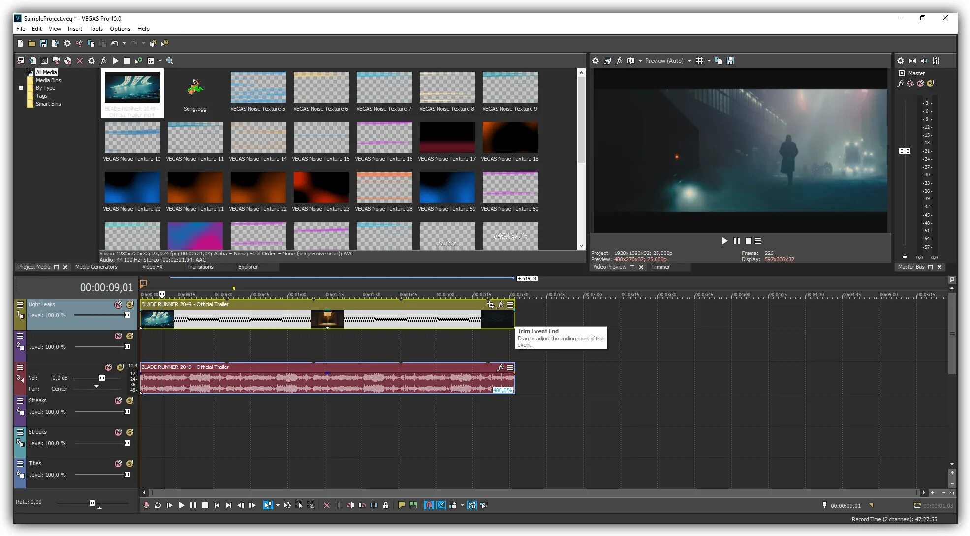970x536 pixels.
Task: Expand the By Type media bin
Action: pyautogui.click(x=21, y=88)
